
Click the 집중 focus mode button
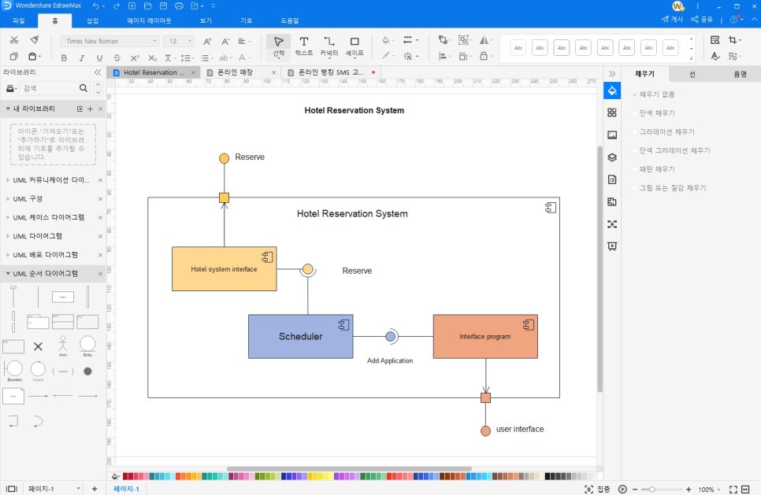pyautogui.click(x=597, y=489)
